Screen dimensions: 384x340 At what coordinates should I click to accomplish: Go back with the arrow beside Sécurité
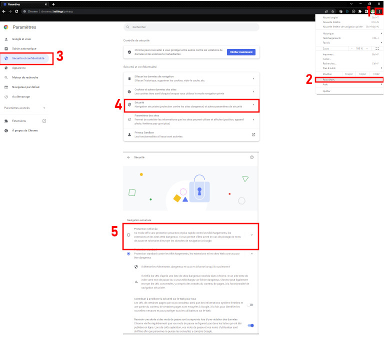click(128, 157)
